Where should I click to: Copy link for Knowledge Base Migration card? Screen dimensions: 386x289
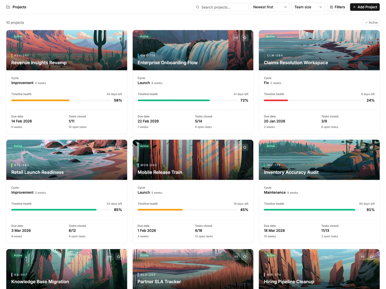(x=110, y=257)
